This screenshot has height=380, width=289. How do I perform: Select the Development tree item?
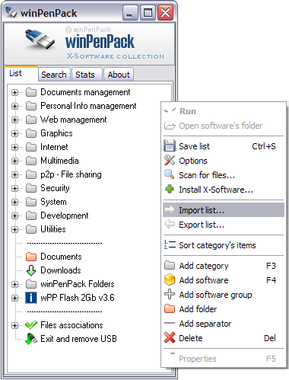point(65,216)
